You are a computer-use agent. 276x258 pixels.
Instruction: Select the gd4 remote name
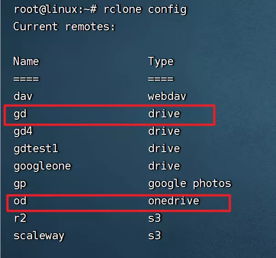point(22,131)
